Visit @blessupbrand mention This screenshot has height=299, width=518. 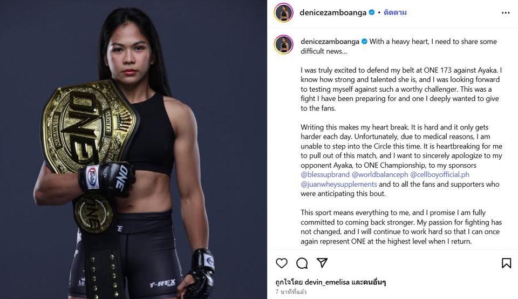[325, 174]
